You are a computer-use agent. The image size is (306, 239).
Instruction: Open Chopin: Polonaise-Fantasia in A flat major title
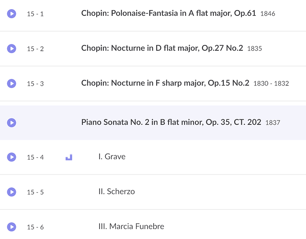point(169,13)
